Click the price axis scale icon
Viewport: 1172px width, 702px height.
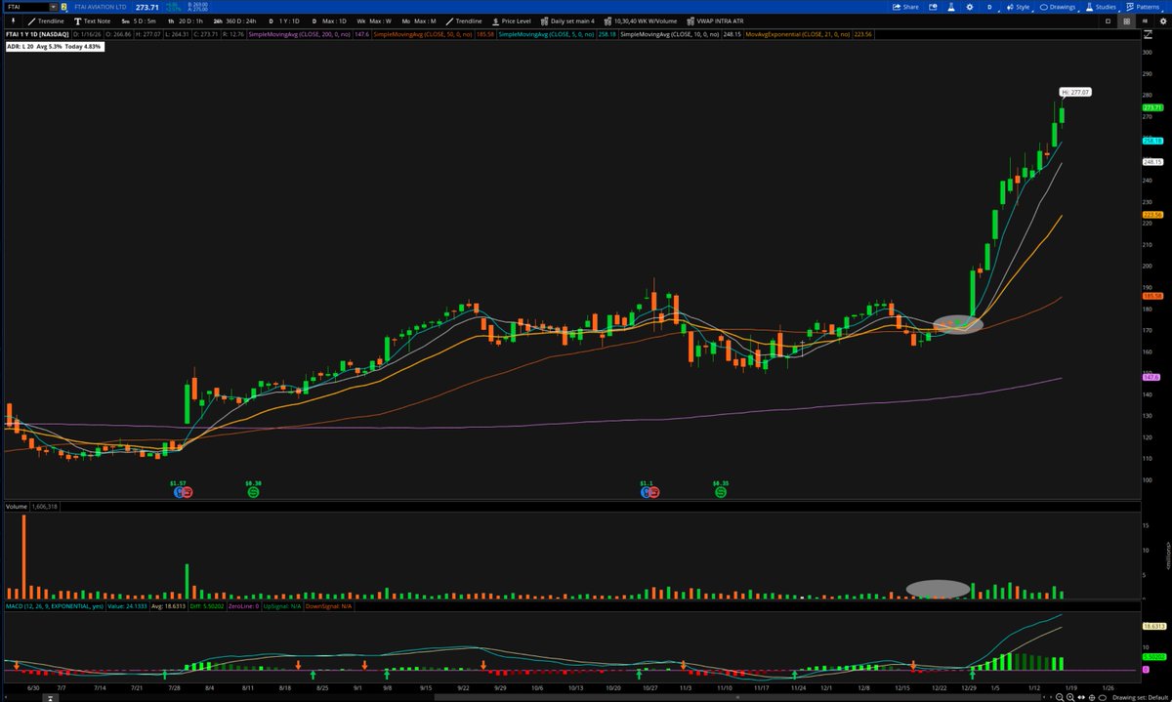[1150, 32]
